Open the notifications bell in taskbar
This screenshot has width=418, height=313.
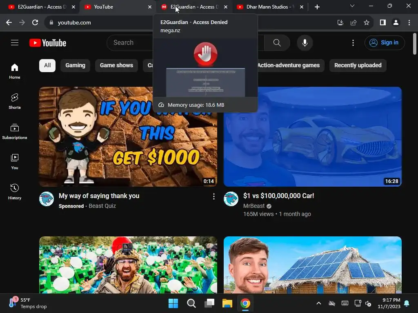(x=407, y=303)
